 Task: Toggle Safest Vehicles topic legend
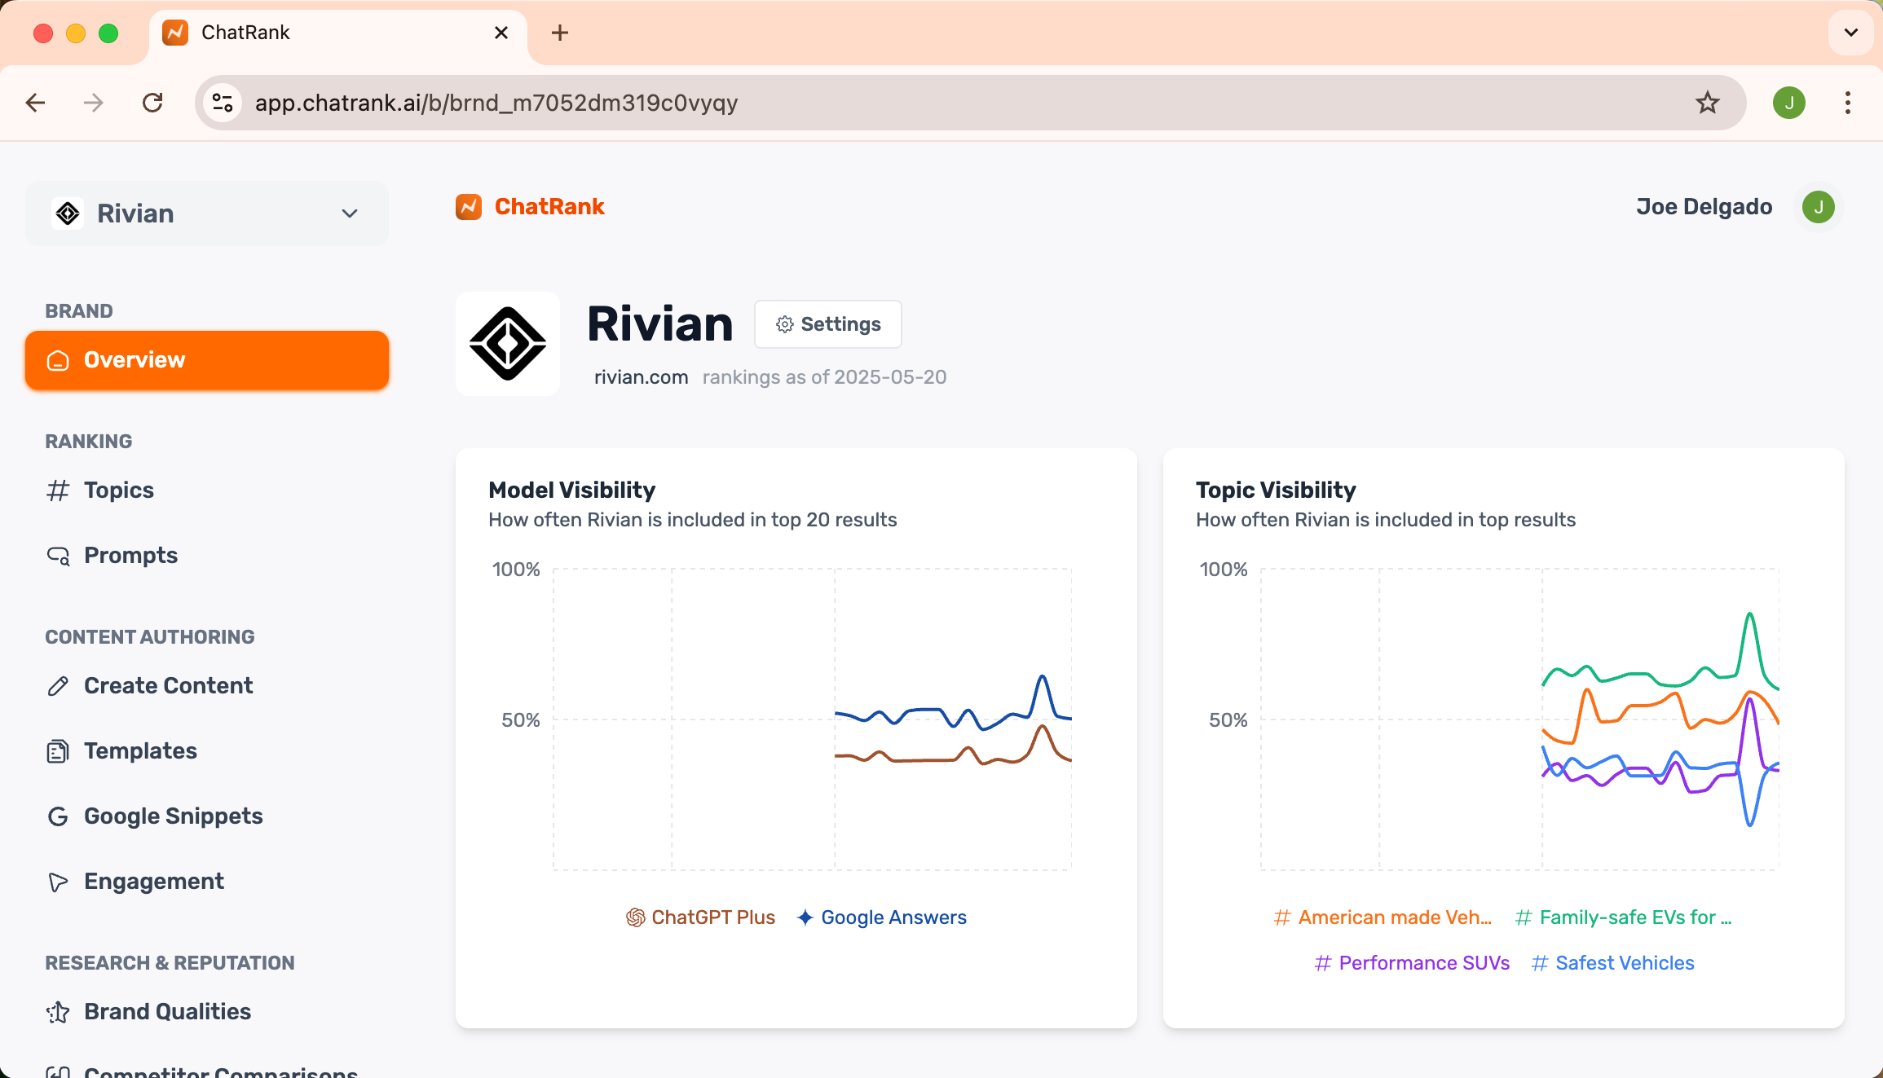1612,963
